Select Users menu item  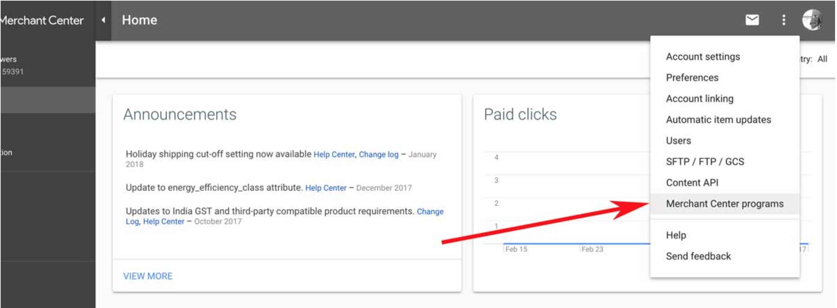point(724,140)
